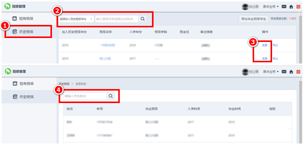Expand the 选择加入历史班级年份 dropdown
The height and width of the screenshot is (145, 304).
76,19
